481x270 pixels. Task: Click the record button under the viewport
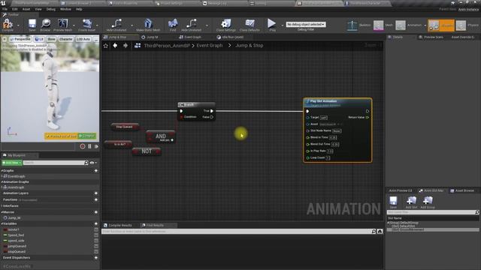tap(83, 146)
